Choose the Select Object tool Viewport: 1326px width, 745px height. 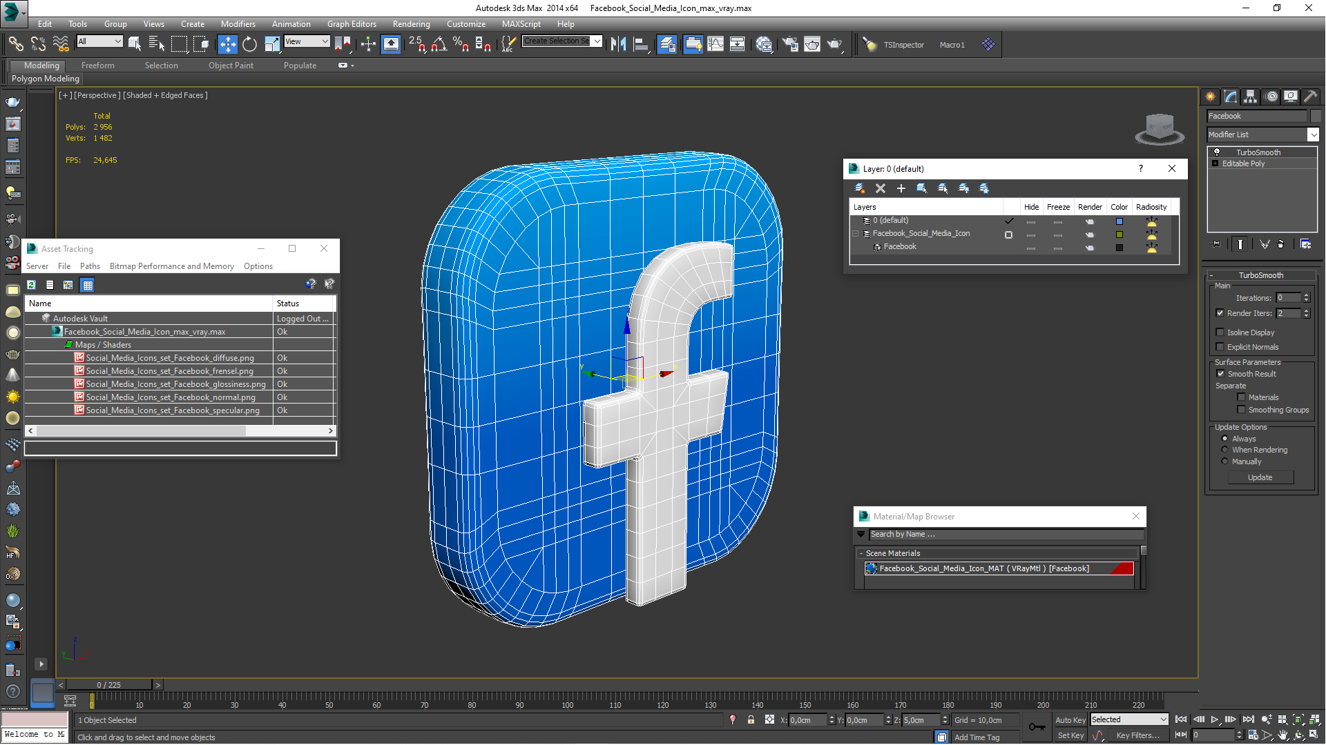point(135,44)
